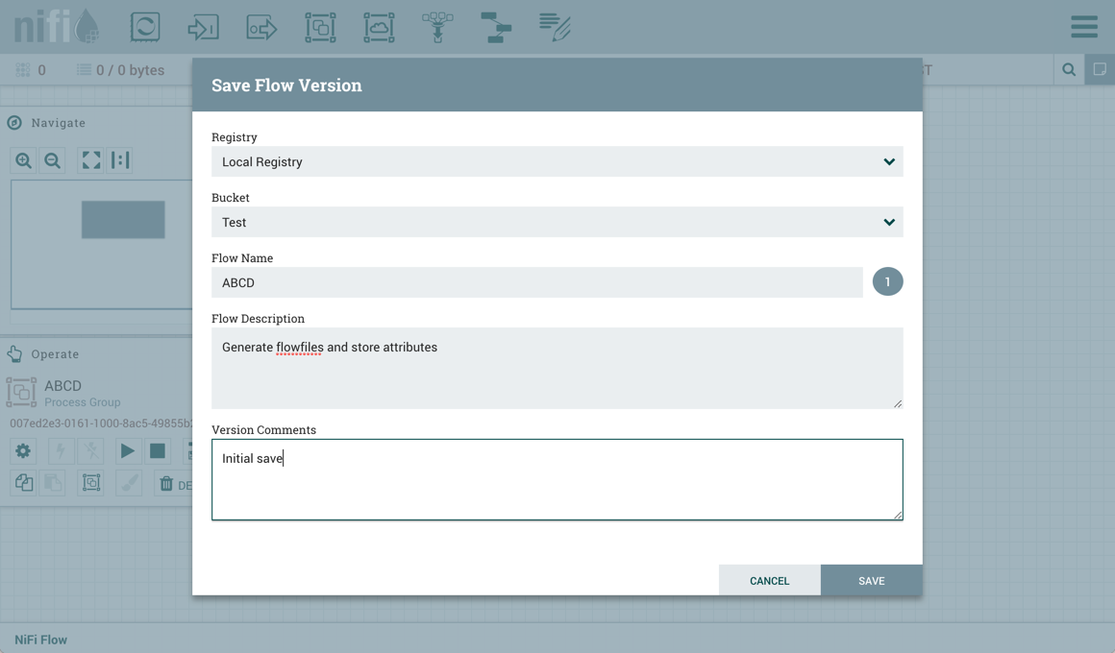Click the Zoom In icon in Navigate panel
This screenshot has width=1115, height=653.
22,159
